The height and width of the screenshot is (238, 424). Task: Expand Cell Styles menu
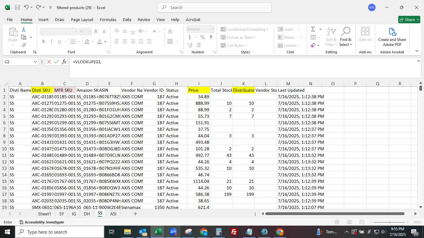[234, 45]
